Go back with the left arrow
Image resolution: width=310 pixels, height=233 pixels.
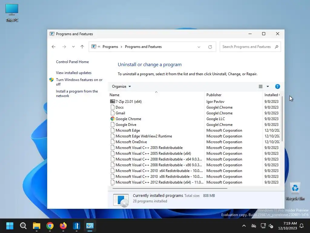coord(53,47)
